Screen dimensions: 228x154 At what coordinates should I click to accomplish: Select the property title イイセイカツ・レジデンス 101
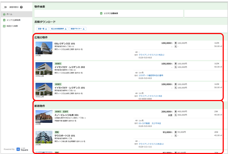[x=70, y=88]
